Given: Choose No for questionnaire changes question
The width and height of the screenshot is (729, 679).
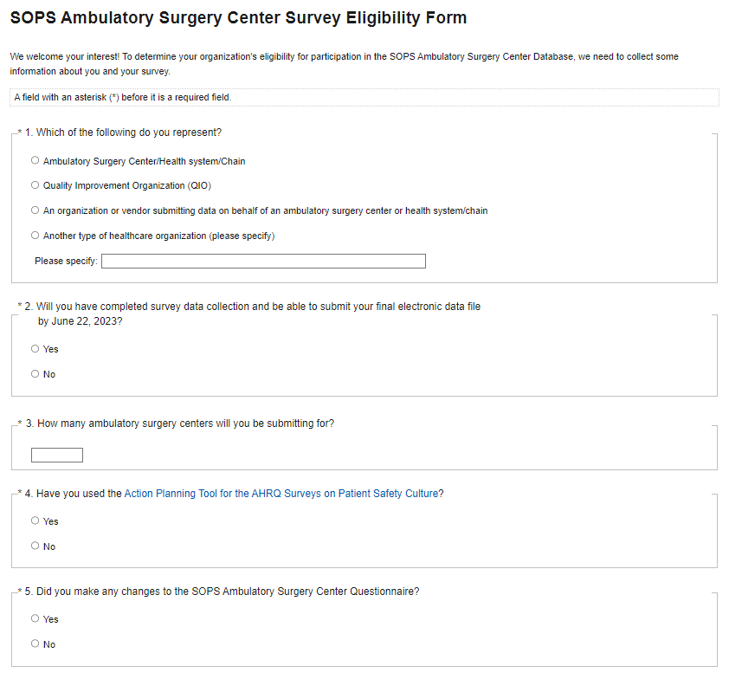Looking at the screenshot, I should point(35,644).
